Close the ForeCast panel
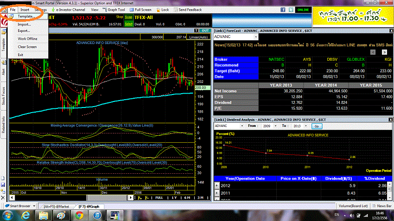The image size is (394, 221). [x=391, y=31]
